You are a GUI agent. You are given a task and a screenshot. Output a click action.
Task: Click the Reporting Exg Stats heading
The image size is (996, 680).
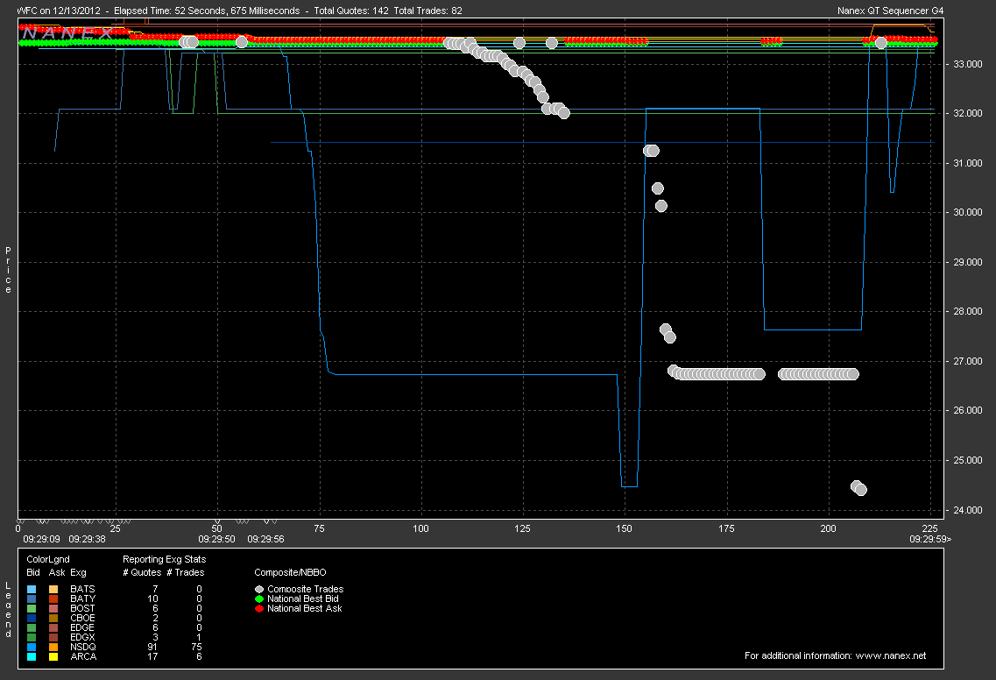pos(165,559)
